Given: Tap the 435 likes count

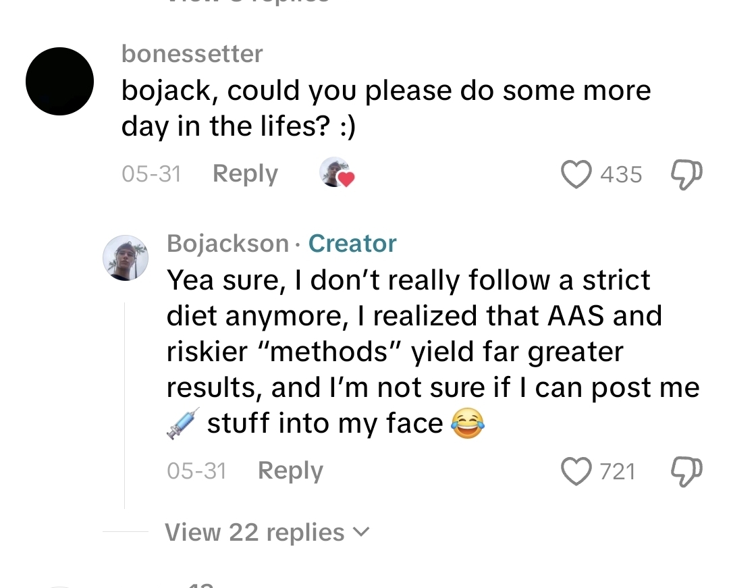Looking at the screenshot, I should pos(621,175).
